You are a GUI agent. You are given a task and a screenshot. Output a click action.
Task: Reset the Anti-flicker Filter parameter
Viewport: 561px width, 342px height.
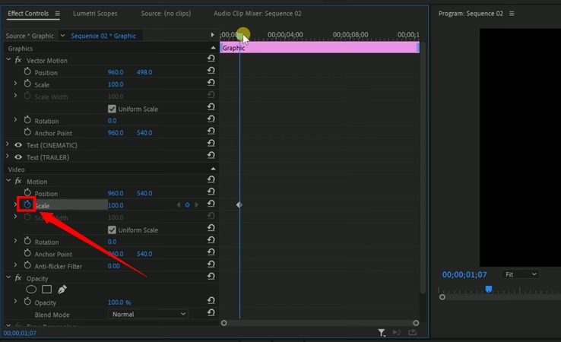211,266
